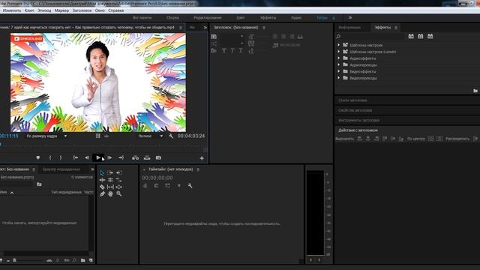Filter effects by 32-bit color badge

pos(421,36)
